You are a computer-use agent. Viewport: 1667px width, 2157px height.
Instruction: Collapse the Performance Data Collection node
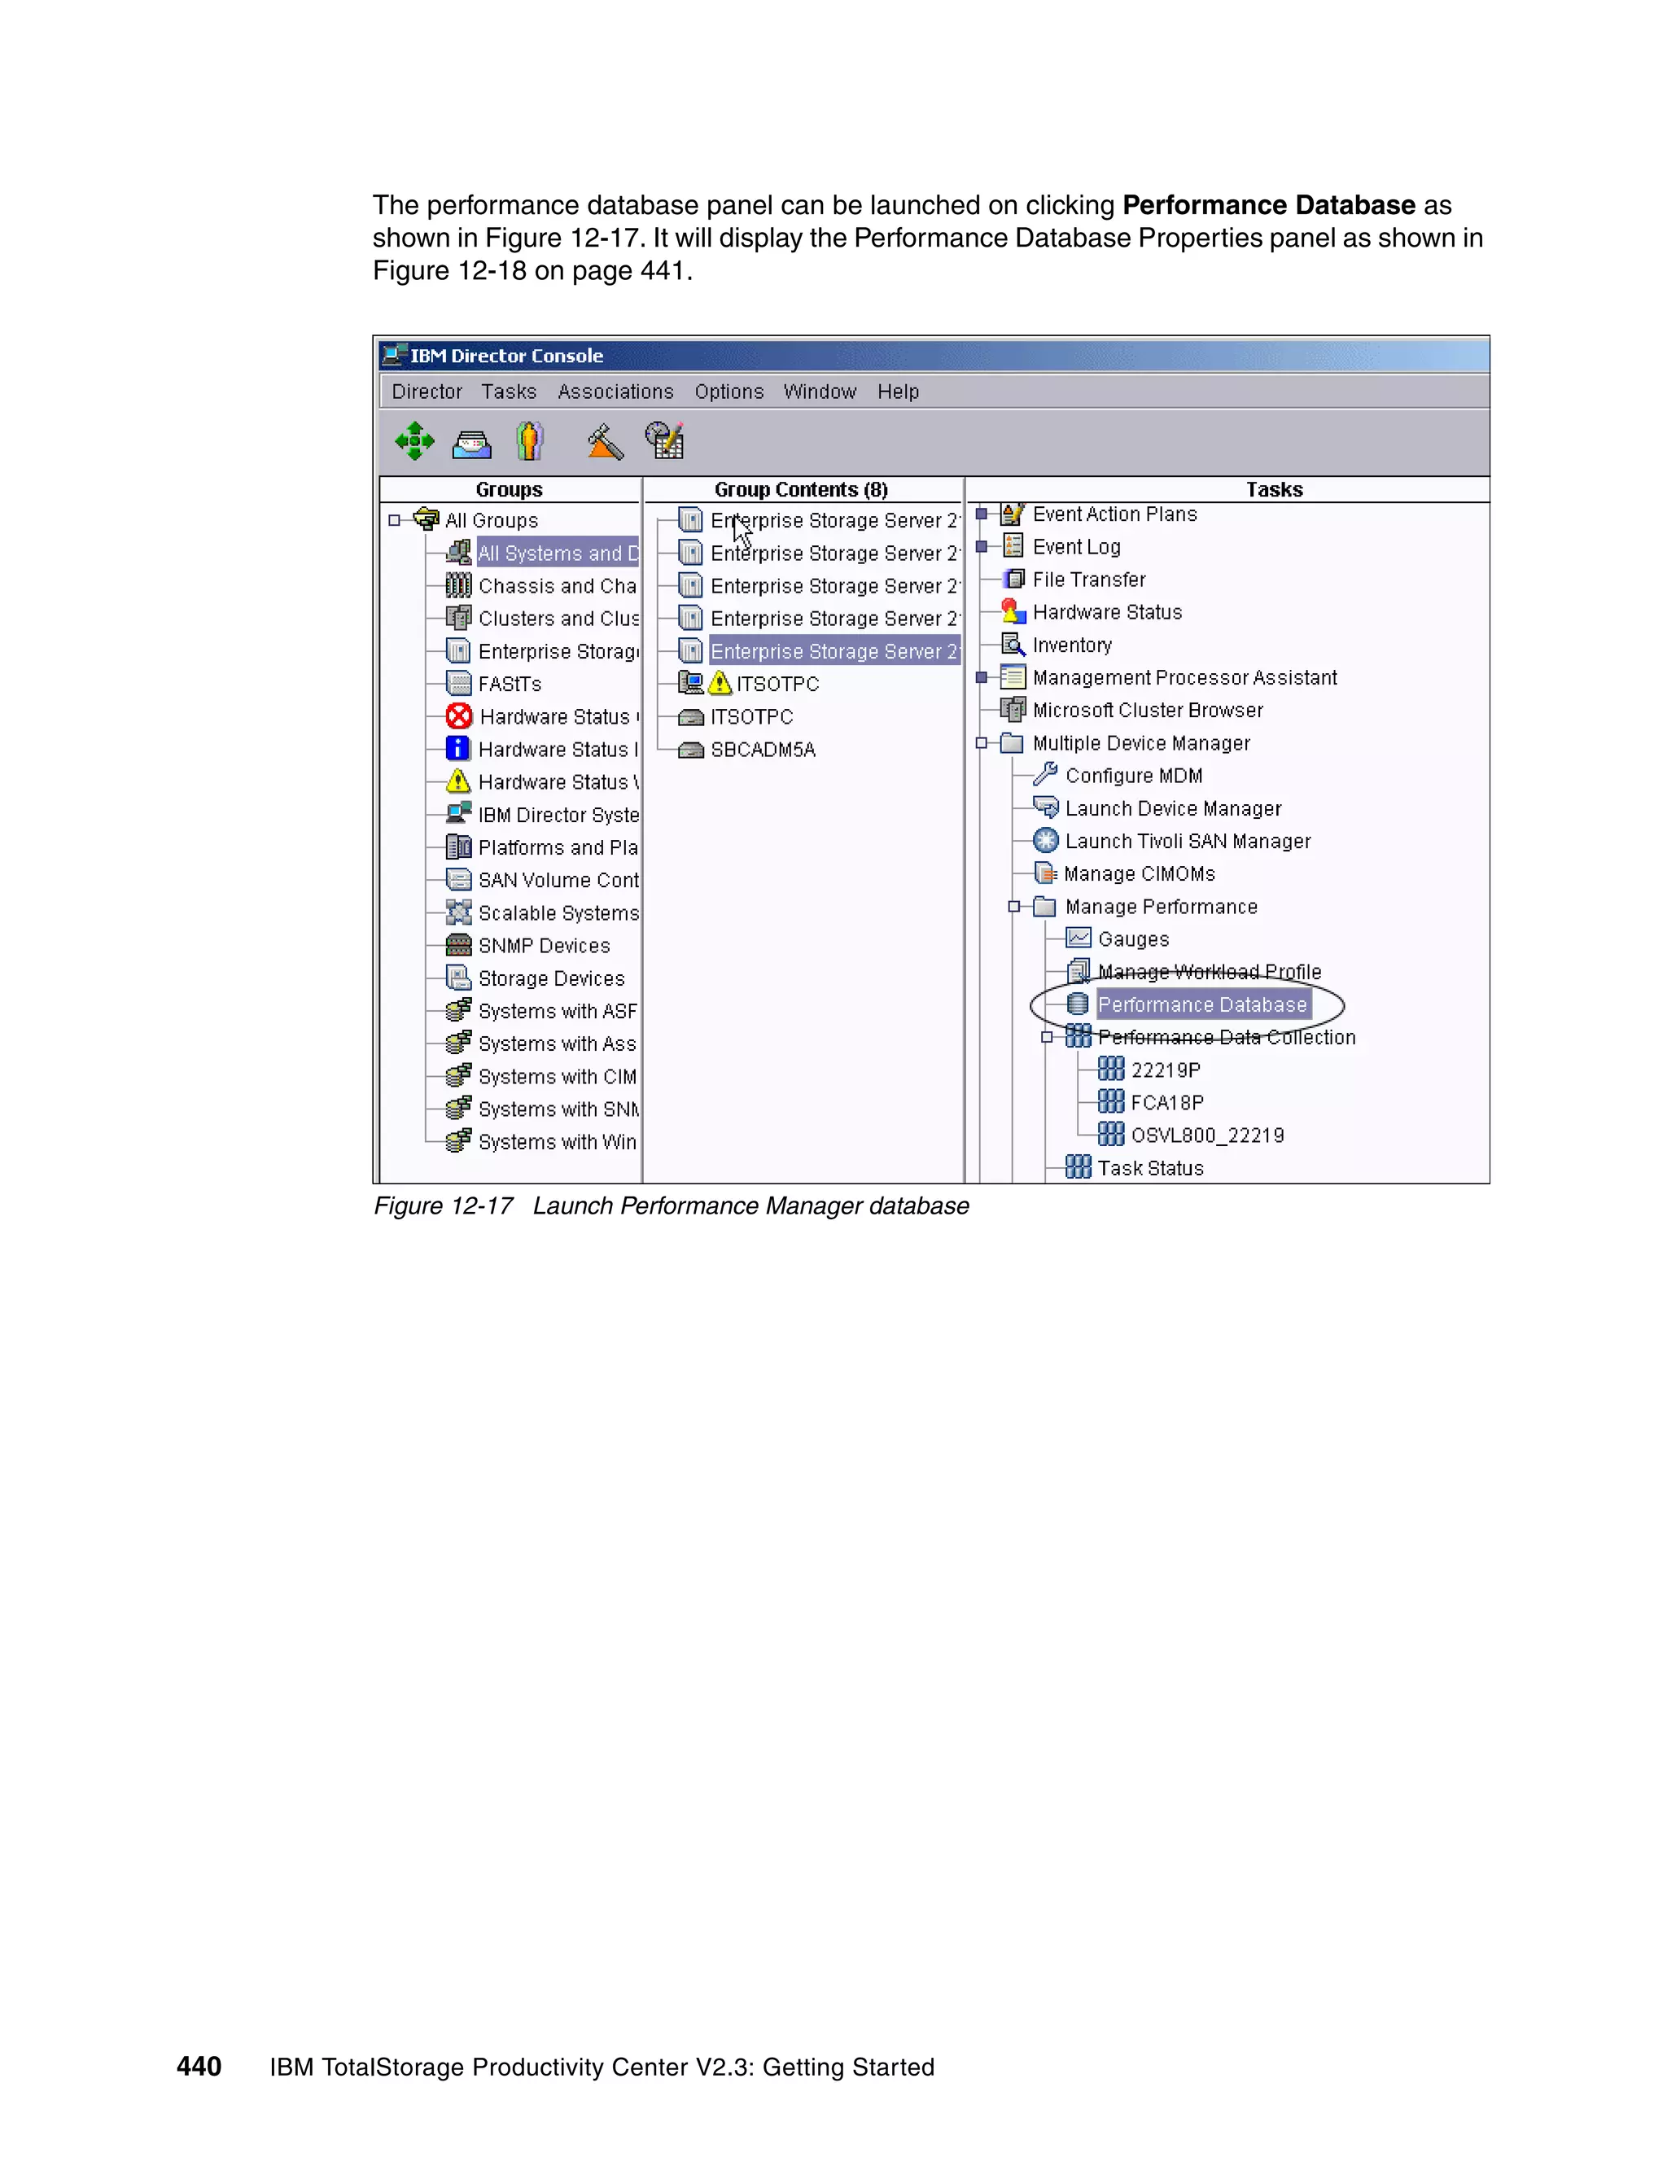pyautogui.click(x=1047, y=1037)
